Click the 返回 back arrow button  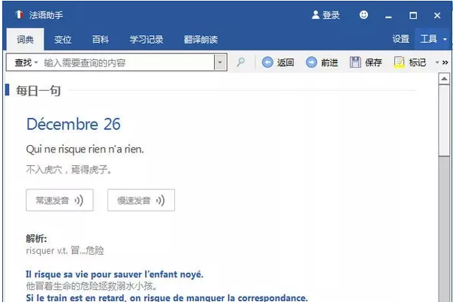click(277, 63)
